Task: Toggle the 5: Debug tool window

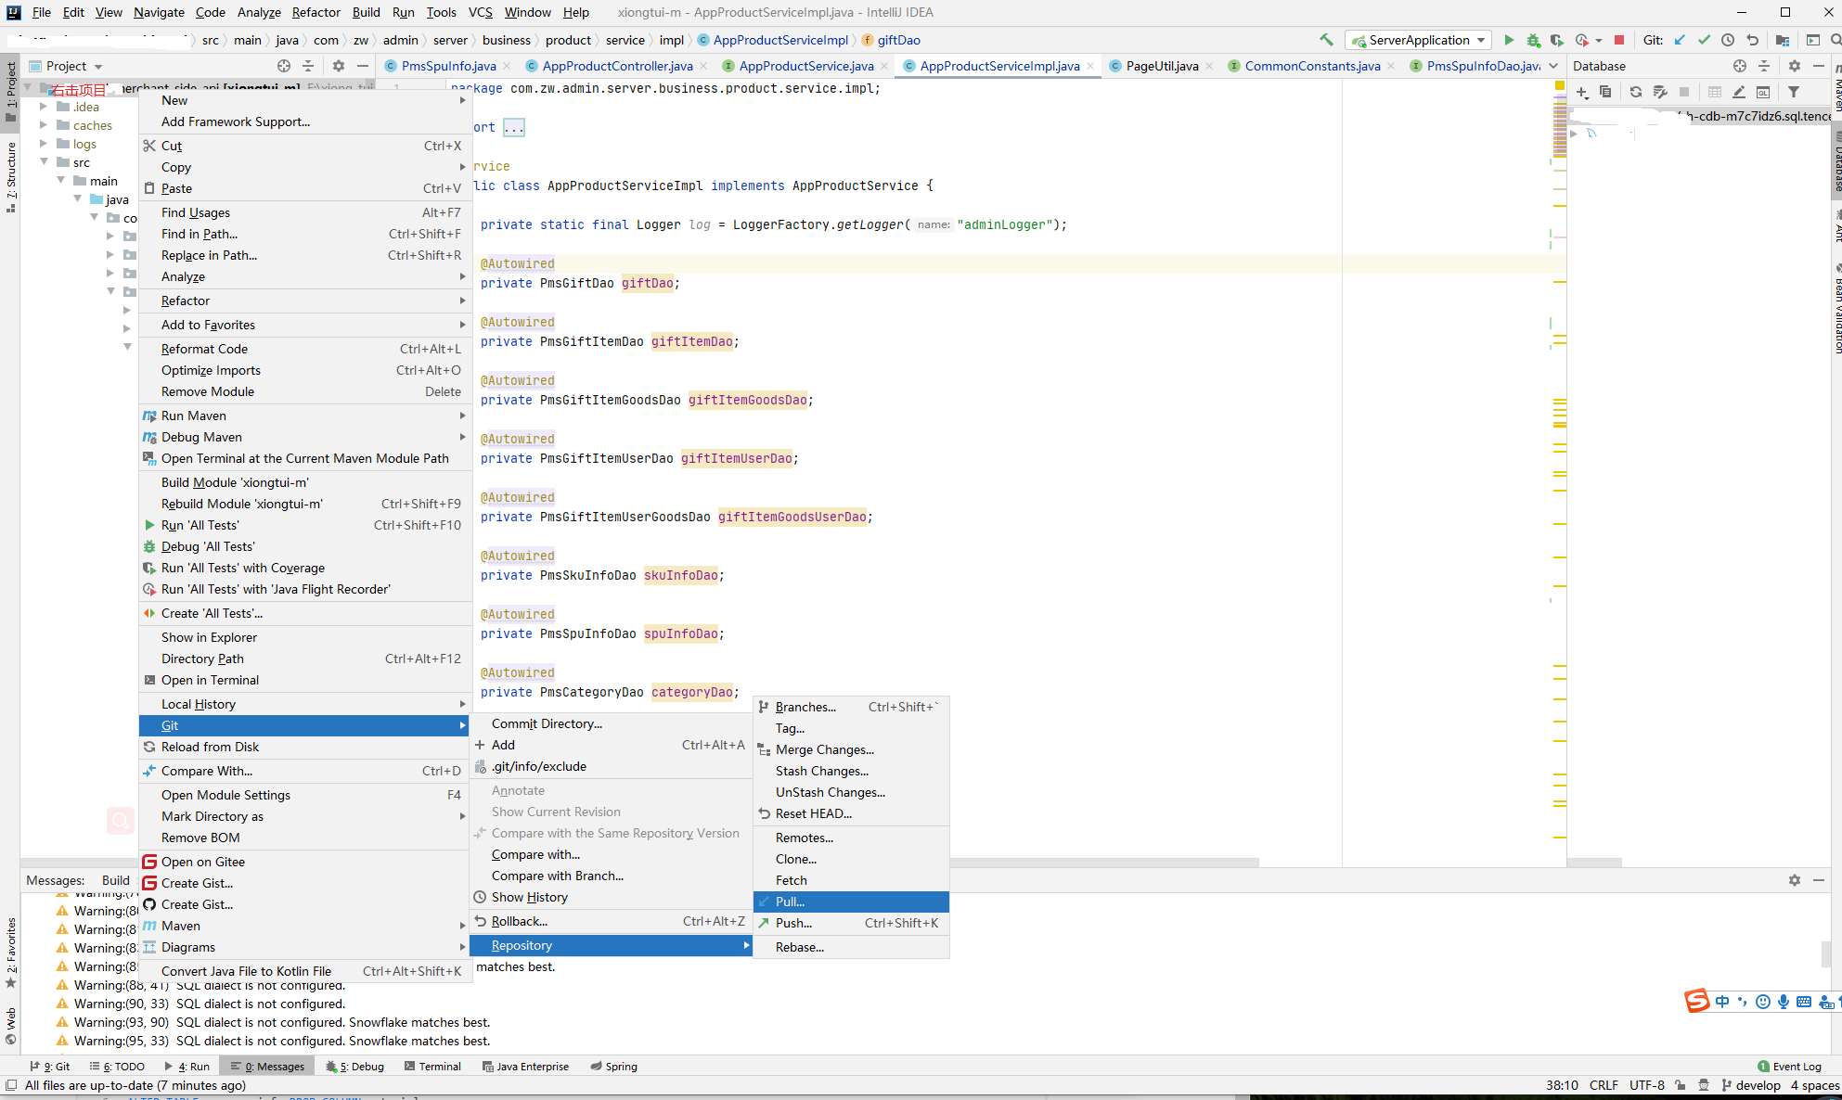Action: 354,1067
